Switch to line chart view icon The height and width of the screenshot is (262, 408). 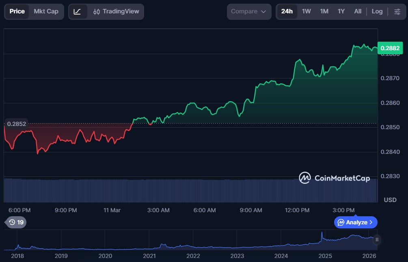point(78,11)
